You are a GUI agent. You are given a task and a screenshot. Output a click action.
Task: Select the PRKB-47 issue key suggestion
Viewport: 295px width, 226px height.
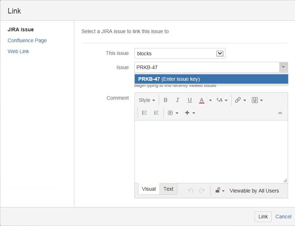coord(211,79)
